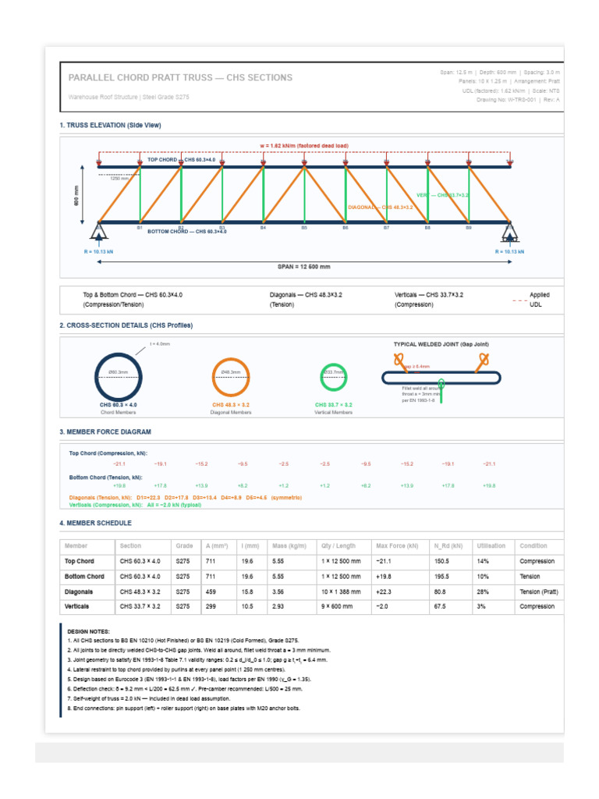Click the subtitle 'Warehouse Roof Structure | Steel Grade S275'
This screenshot has width=599, height=799.
tap(129, 97)
